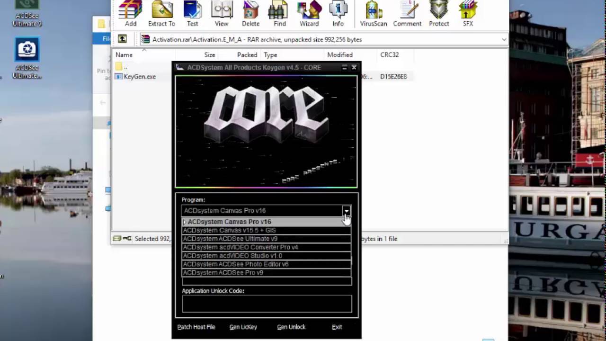Open the ACDSee Ultimate 9 desktop shortcut
Viewport: 606px width, 341px height.
27,13
